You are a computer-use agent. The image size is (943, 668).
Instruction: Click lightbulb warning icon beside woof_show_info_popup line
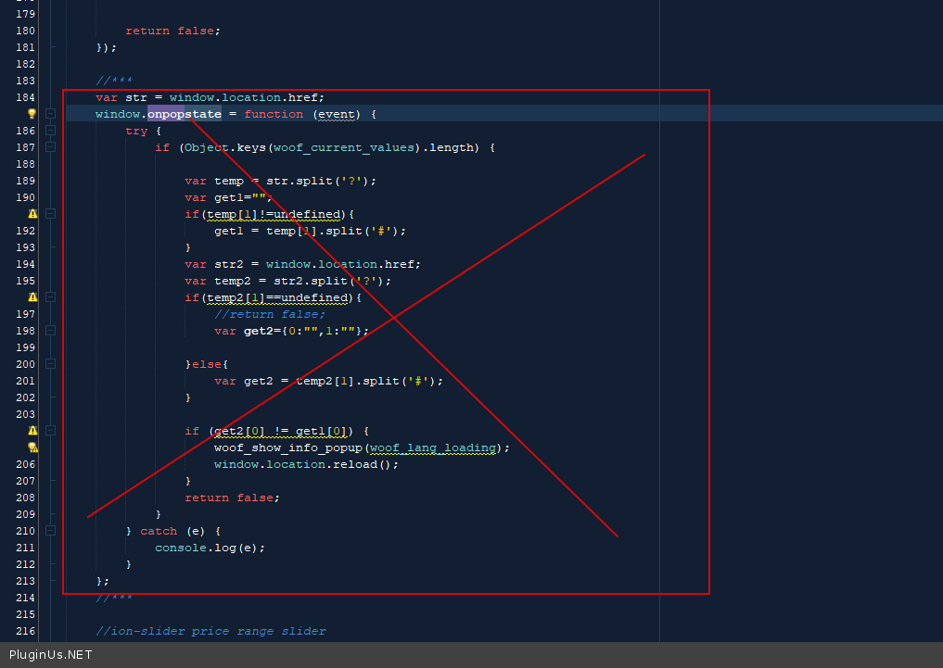32,447
